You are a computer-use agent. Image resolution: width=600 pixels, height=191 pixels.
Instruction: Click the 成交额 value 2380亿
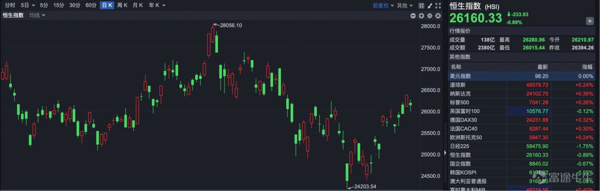[486, 48]
